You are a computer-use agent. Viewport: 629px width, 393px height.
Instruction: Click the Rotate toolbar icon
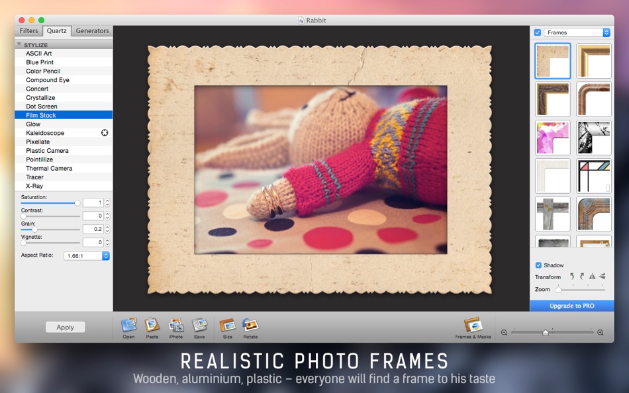tap(250, 326)
